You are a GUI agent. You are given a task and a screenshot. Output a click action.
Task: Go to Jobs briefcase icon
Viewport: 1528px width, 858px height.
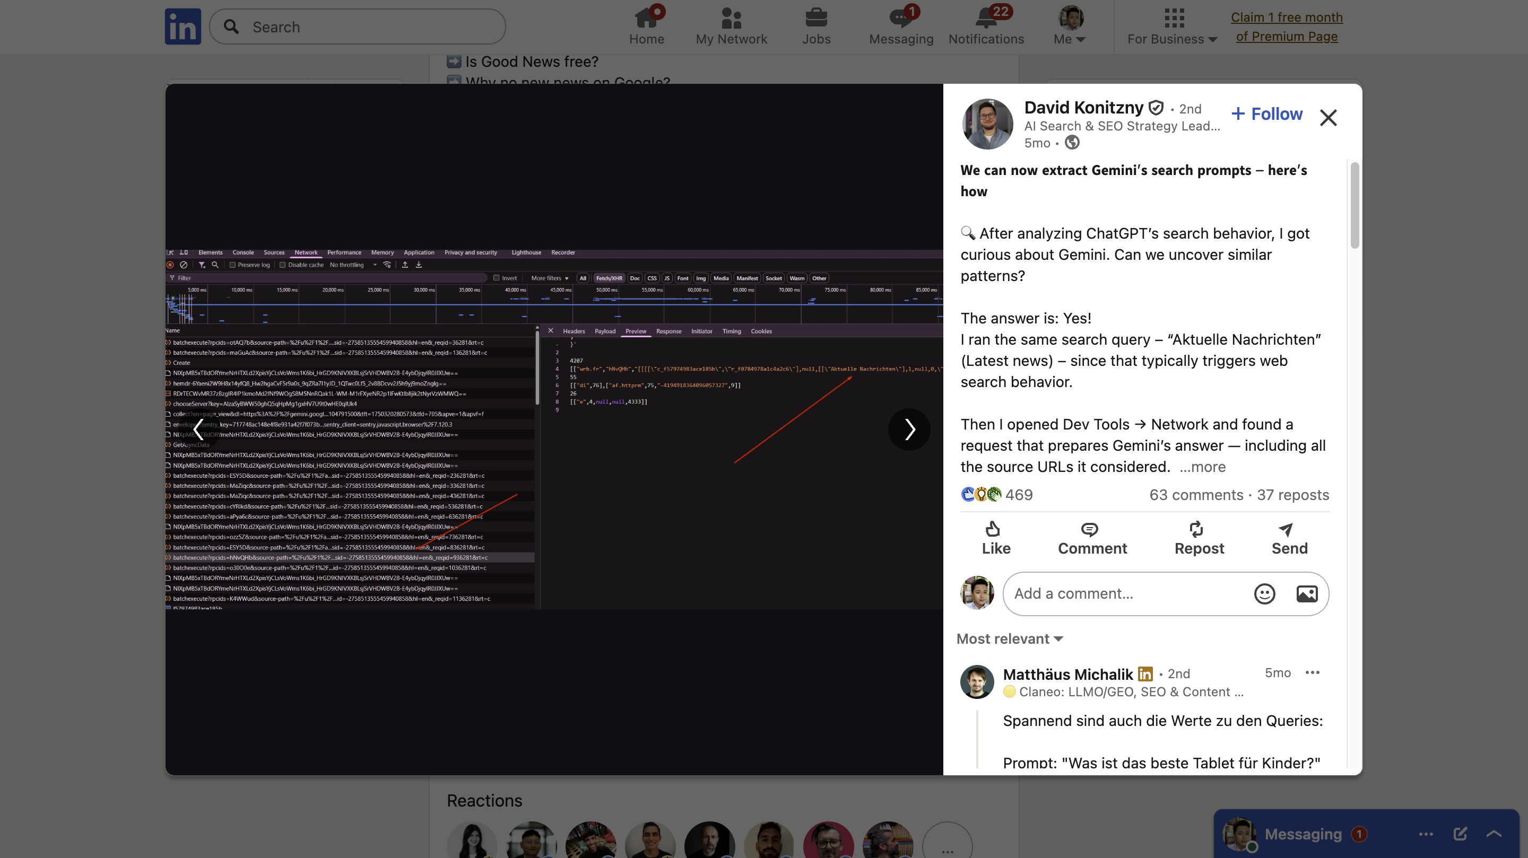pos(816,27)
